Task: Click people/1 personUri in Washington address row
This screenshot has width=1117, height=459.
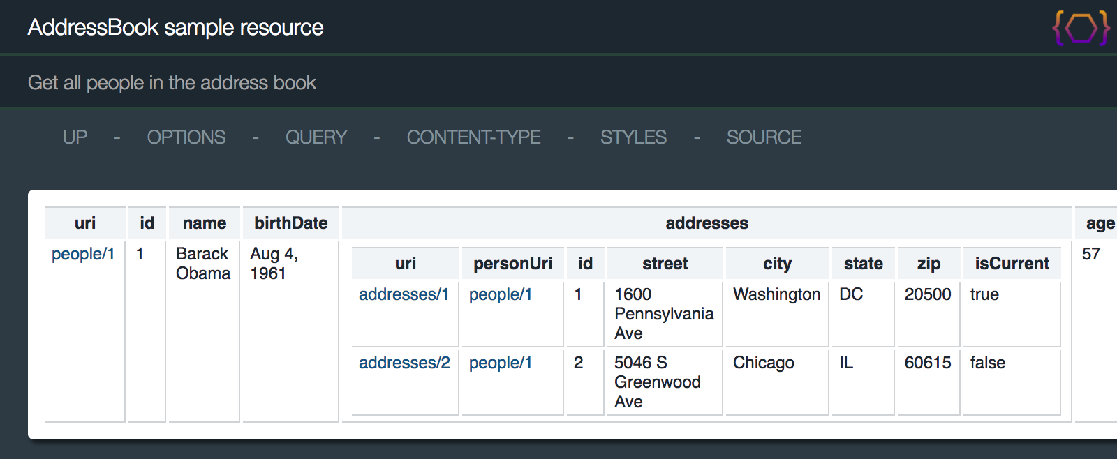Action: click(x=501, y=294)
